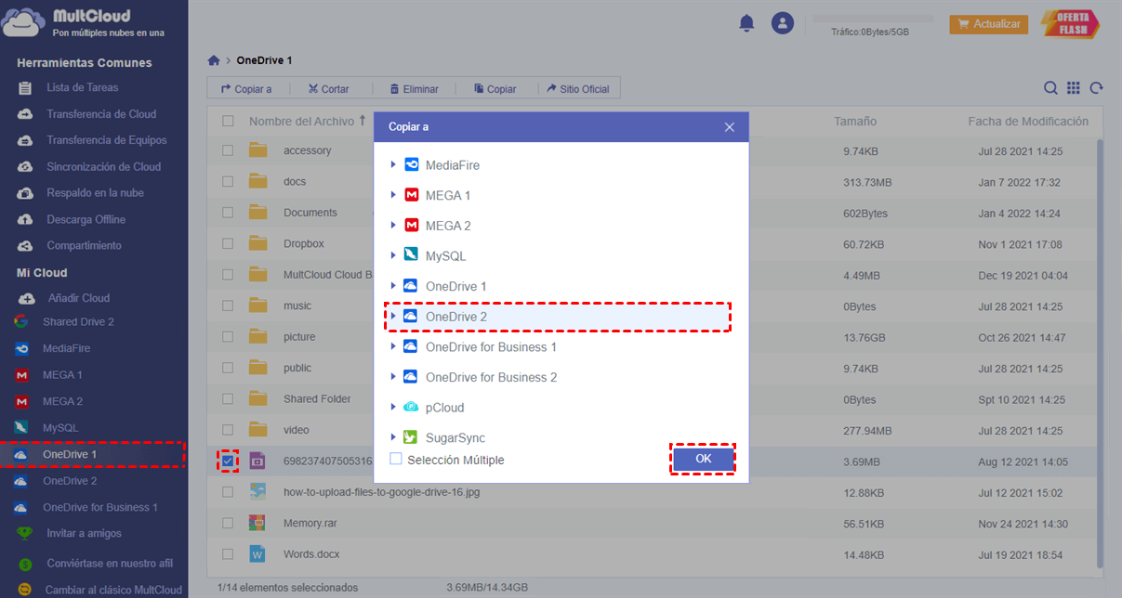Click the search magnifier icon

click(x=1050, y=88)
